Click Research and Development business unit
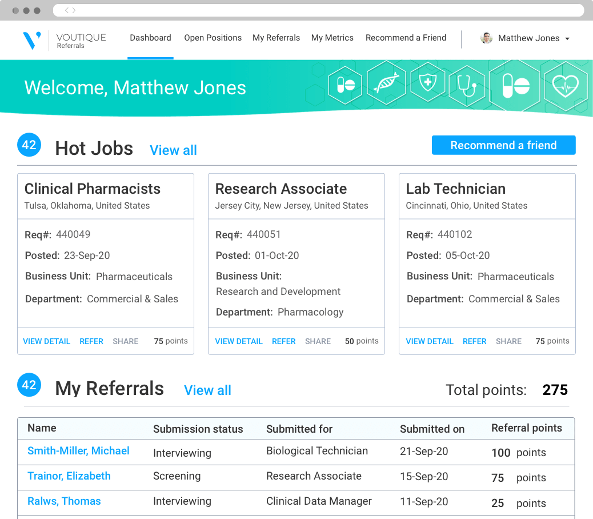The height and width of the screenshot is (519, 593). (x=278, y=292)
